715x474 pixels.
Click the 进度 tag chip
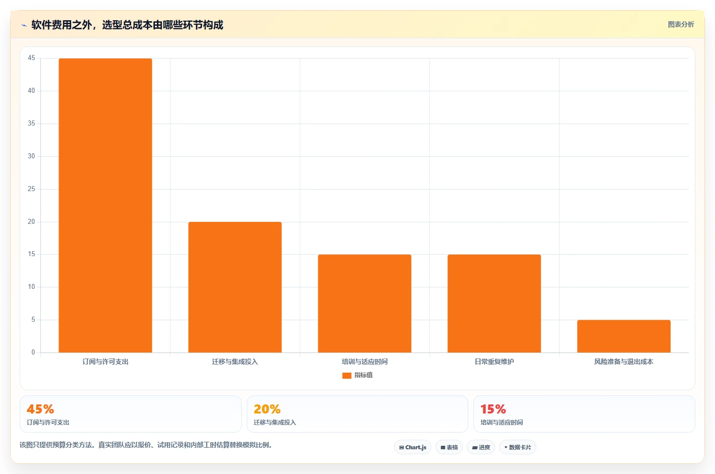coord(481,447)
